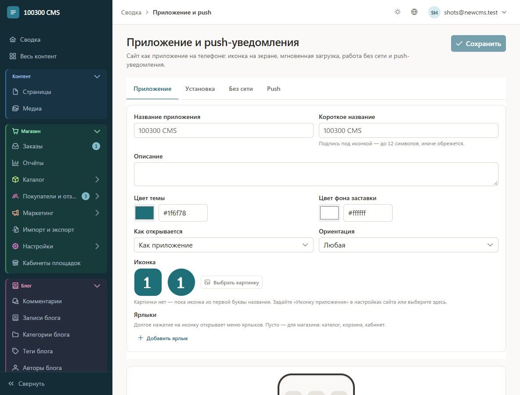
Task: Click the Комментарии chat icon
Action: tap(15, 301)
